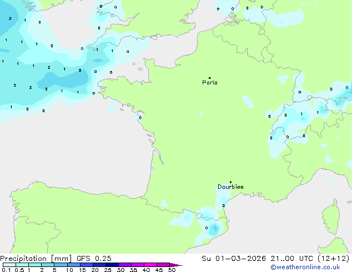Click the "Su 01-03-2026" date text

(x=234, y=259)
